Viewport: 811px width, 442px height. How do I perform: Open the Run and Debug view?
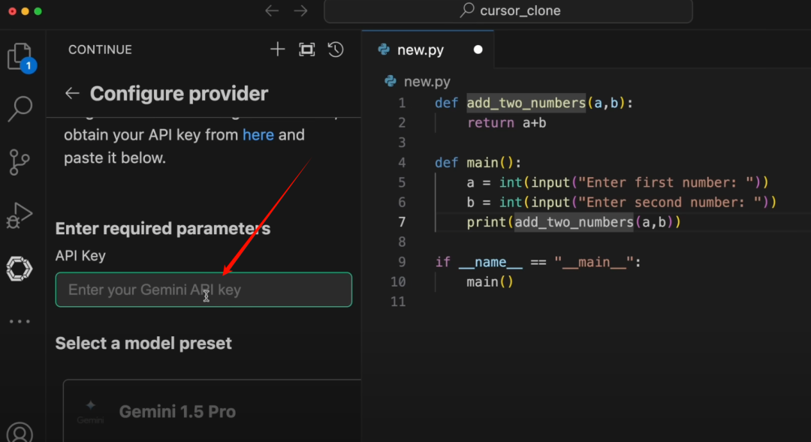click(20, 215)
